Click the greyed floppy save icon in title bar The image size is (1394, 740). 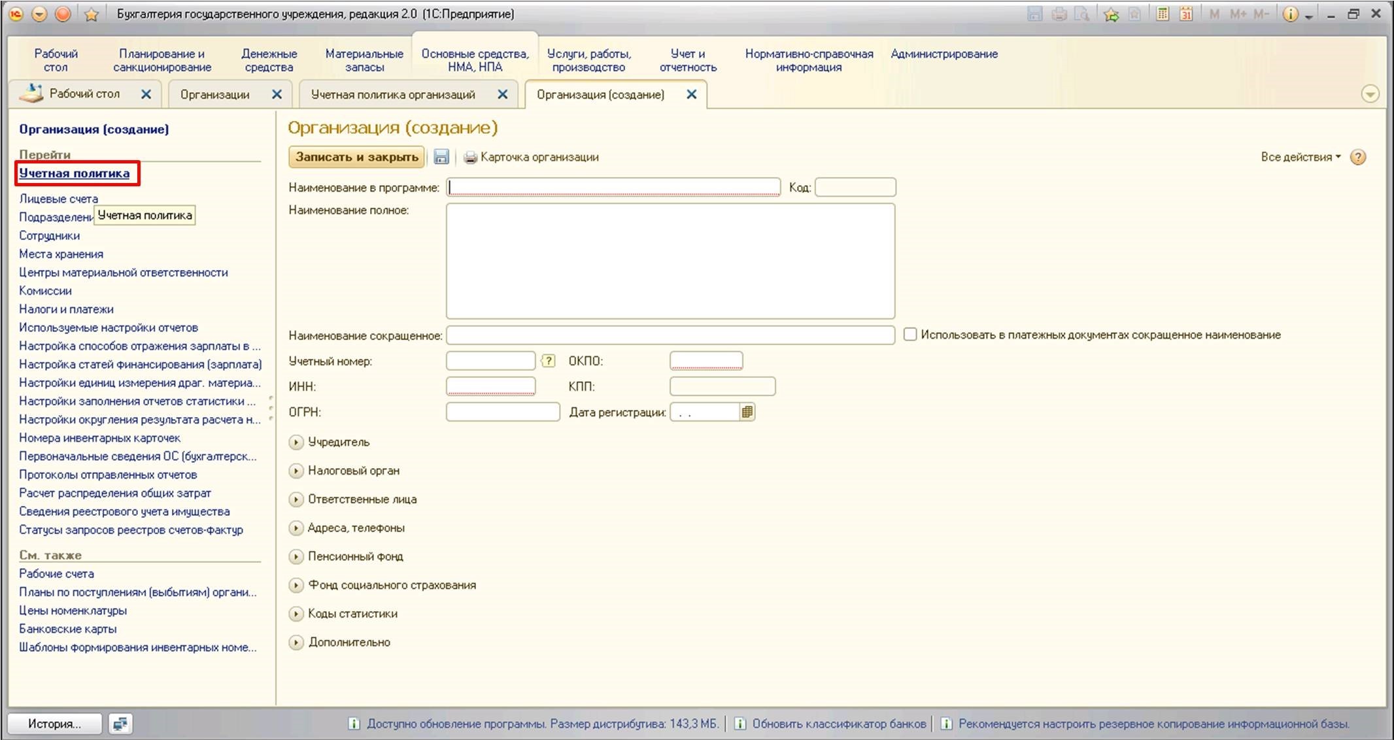1034,14
